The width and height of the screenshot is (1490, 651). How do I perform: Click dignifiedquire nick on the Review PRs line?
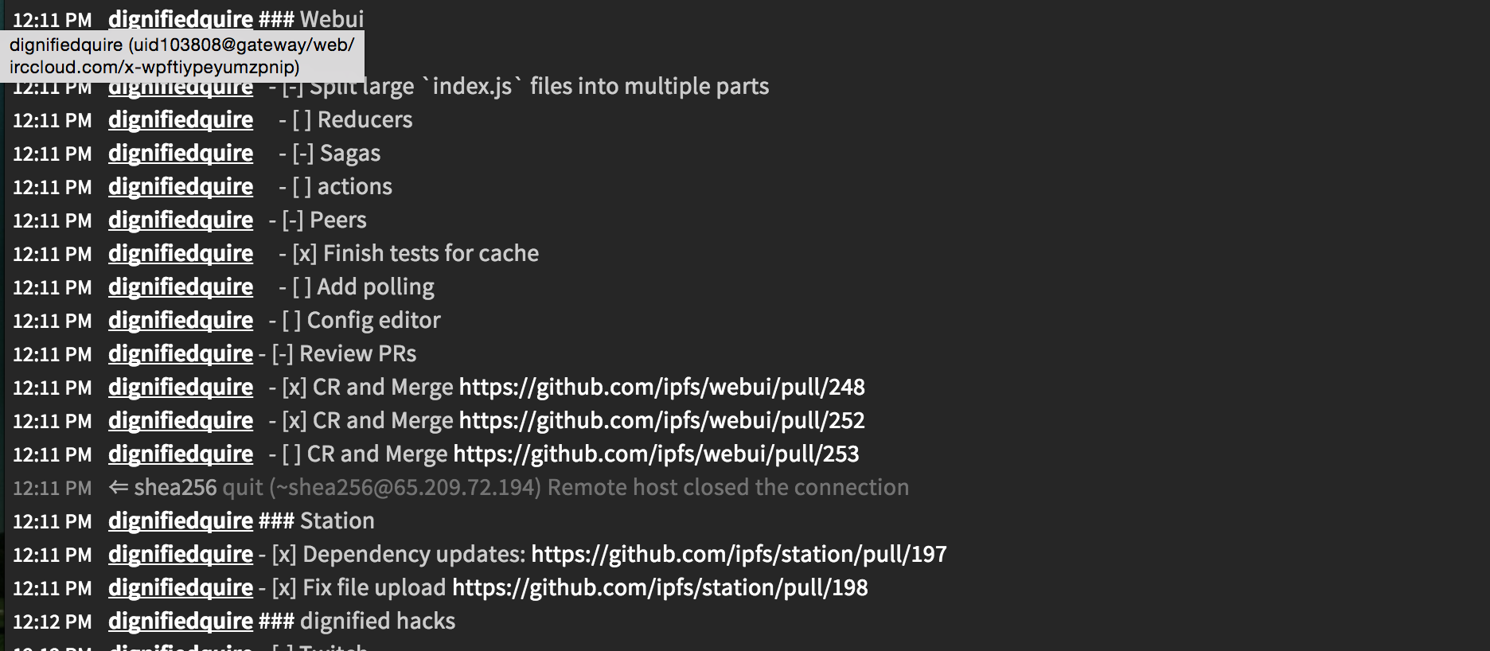pos(181,354)
